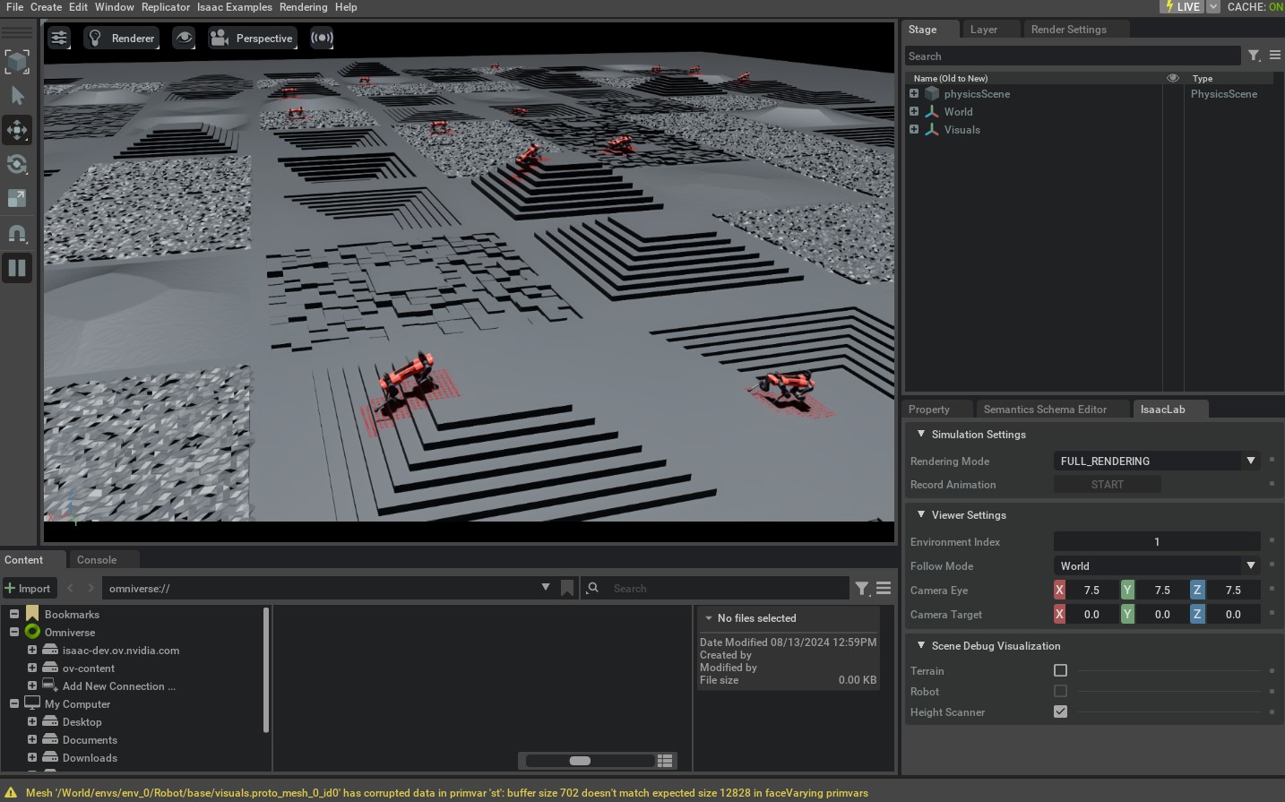1285x802 pixels.
Task: Open the Stage panel hamburger options
Action: point(1275,56)
